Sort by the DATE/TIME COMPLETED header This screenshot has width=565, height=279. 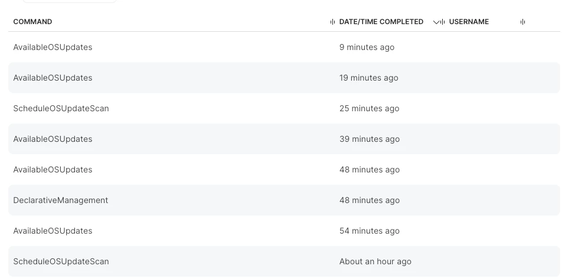tap(381, 22)
